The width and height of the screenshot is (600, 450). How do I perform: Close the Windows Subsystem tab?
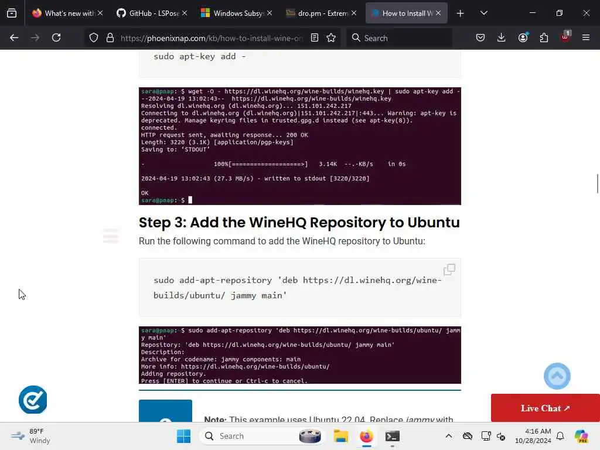coord(270,13)
